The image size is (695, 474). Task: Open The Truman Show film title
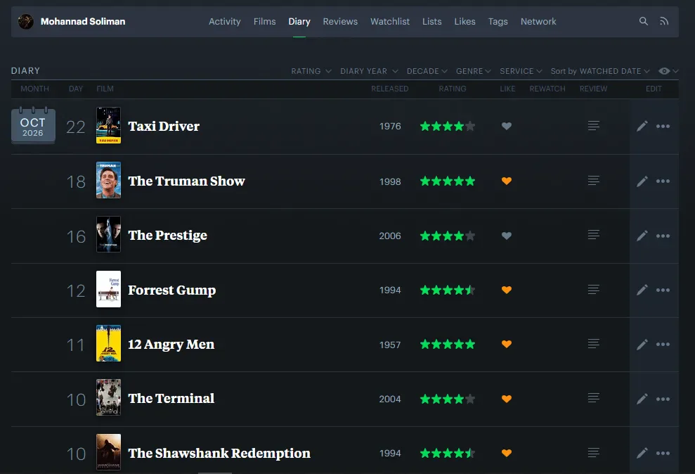point(186,181)
